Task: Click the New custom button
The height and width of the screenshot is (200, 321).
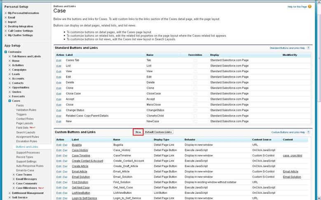Action: click(138, 132)
